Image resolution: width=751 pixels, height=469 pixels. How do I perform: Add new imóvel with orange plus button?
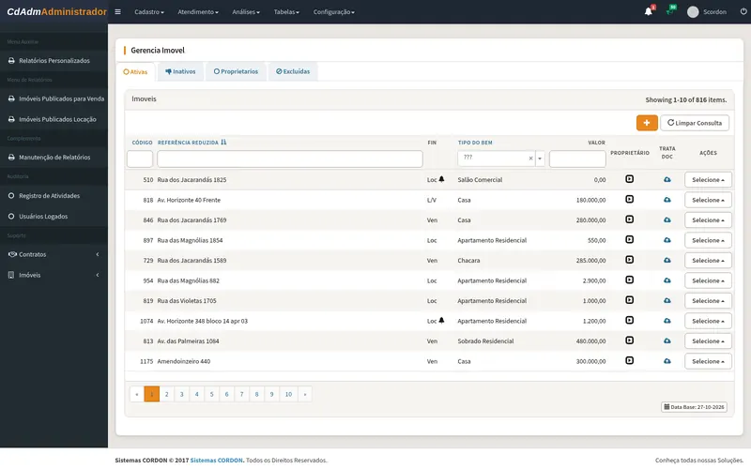[x=647, y=123]
